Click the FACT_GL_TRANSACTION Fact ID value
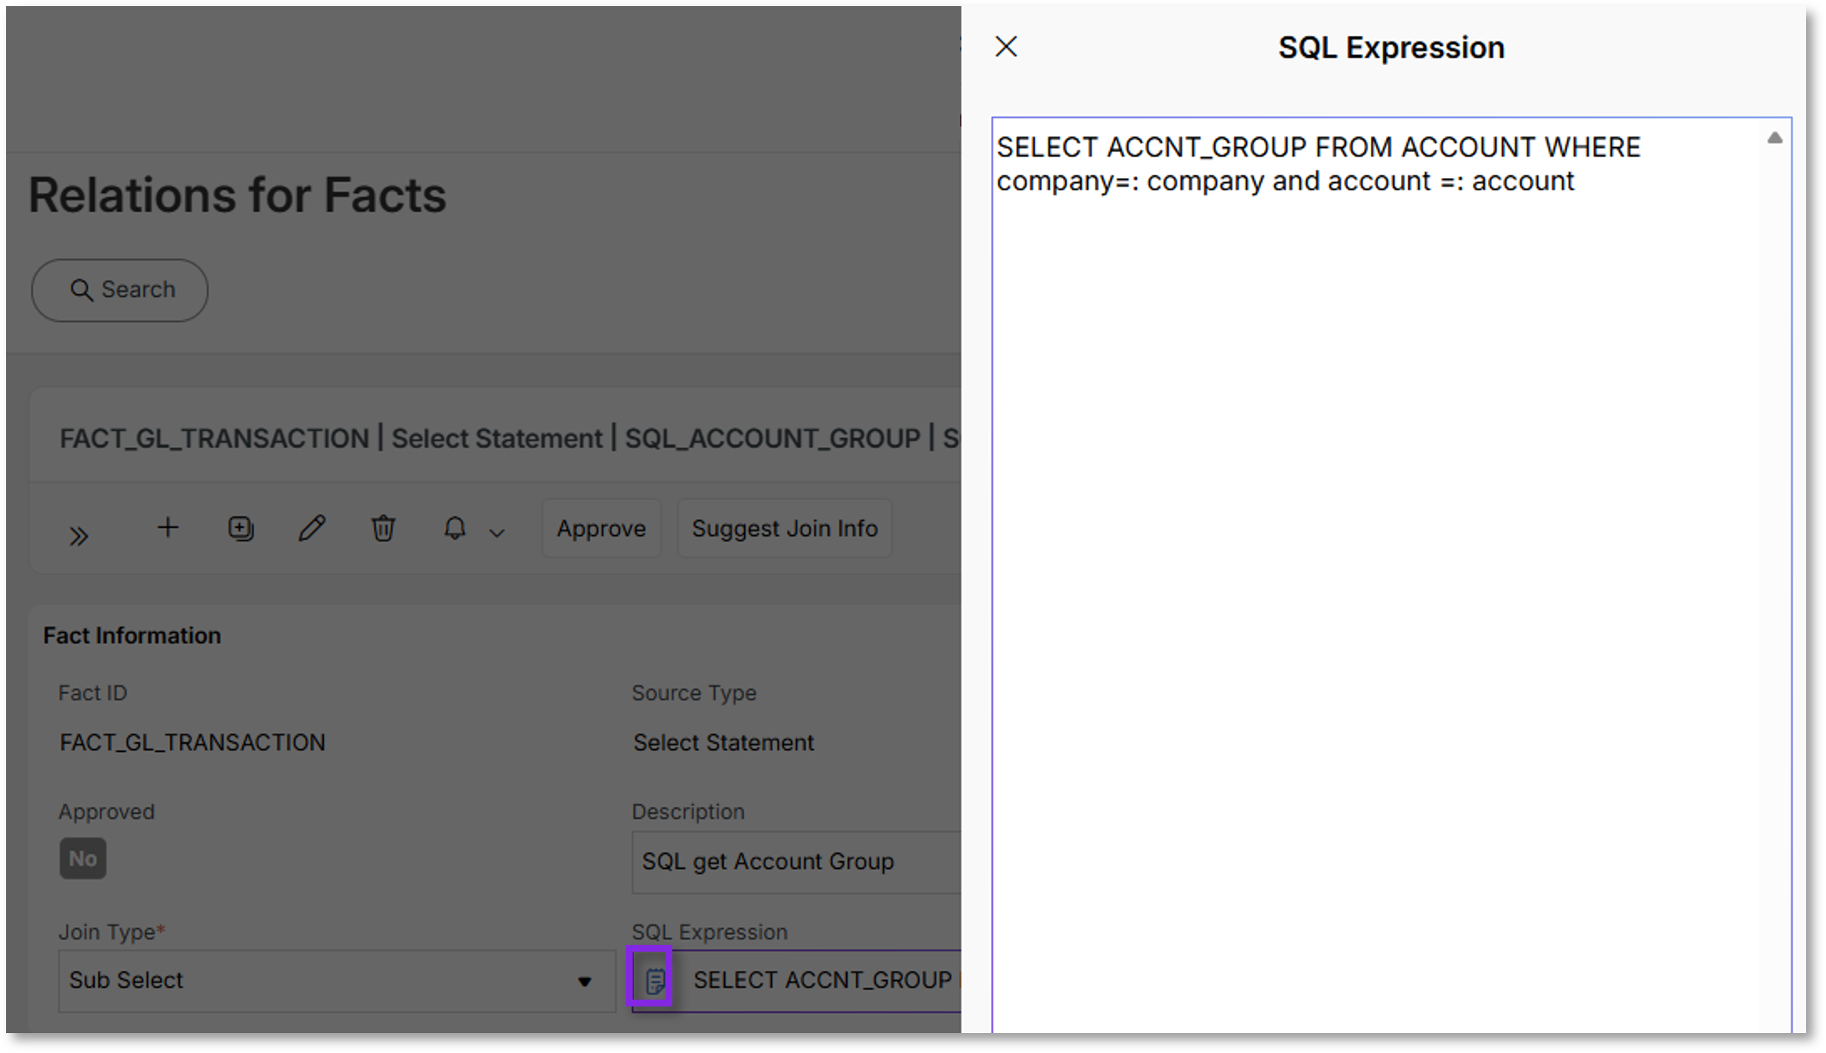 [192, 743]
